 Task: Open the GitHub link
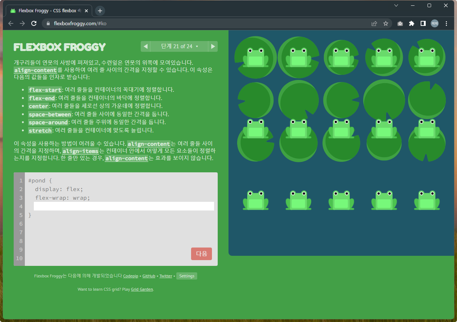tap(149, 276)
